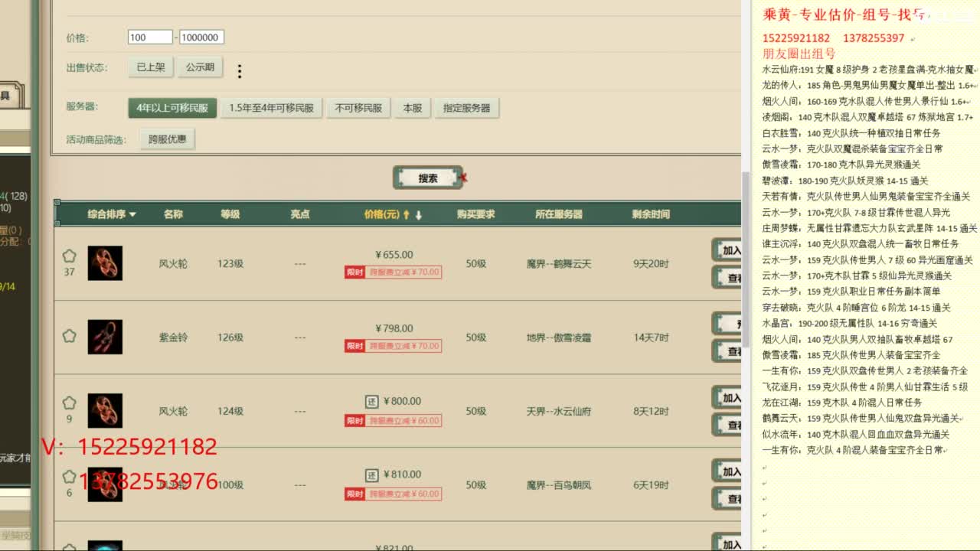The width and height of the screenshot is (980, 551).
Task: Click the 名称 column header
Action: tap(173, 214)
